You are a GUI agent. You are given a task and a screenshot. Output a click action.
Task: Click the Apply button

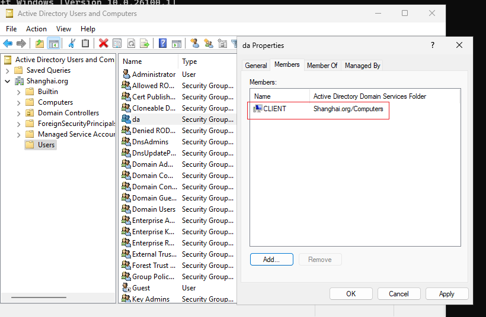pos(447,294)
